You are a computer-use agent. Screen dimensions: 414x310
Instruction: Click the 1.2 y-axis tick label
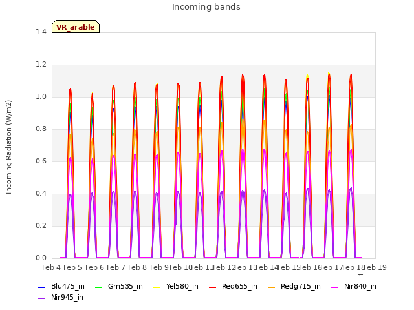coord(41,65)
